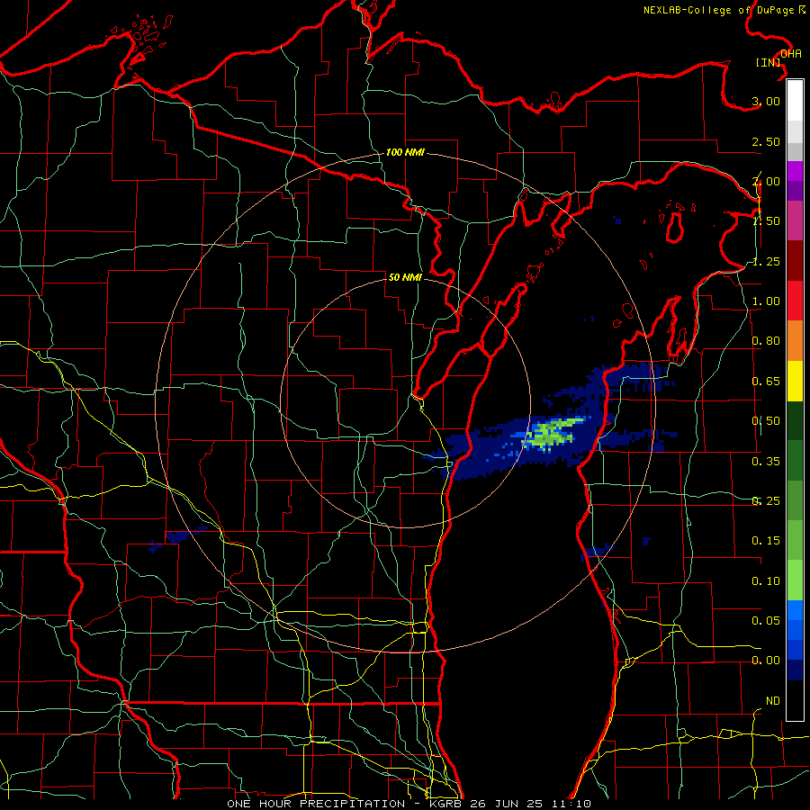810x810 pixels.
Task: Select the 2.00 legend value
Action: pos(766,181)
